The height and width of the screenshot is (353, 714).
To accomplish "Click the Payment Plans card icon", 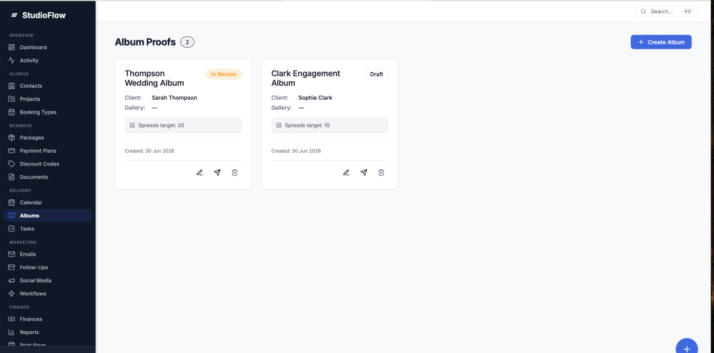I will pyautogui.click(x=12, y=151).
